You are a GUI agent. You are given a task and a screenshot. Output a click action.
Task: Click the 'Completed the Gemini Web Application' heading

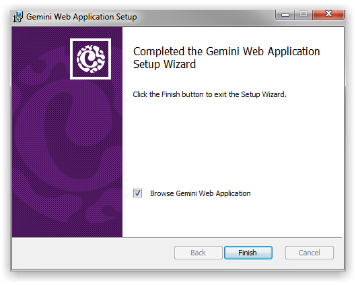coord(226,51)
